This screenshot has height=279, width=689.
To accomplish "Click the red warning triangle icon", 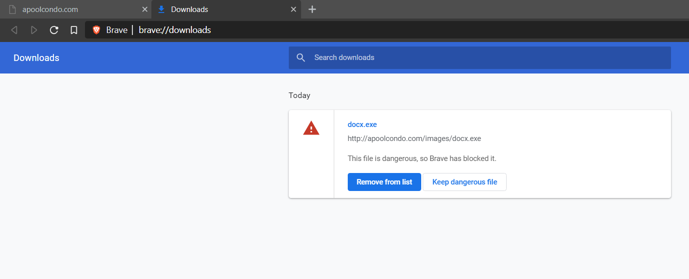I will coord(311,128).
